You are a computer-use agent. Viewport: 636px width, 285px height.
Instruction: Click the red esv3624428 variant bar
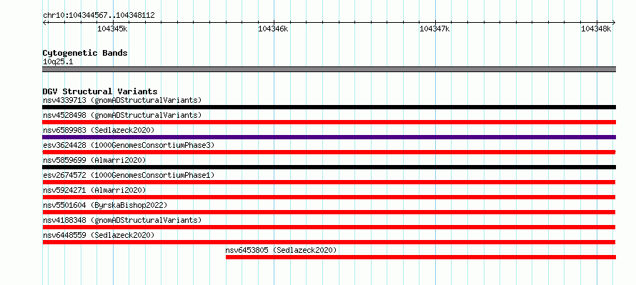coord(329,152)
